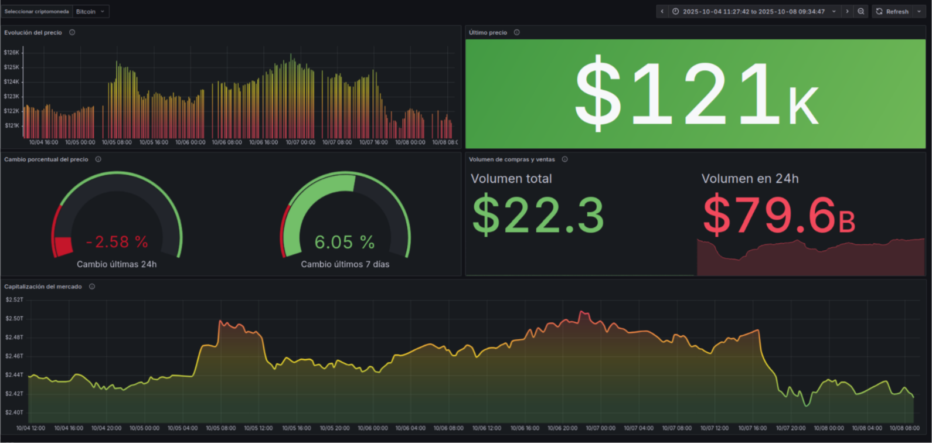The image size is (932, 443).
Task: Click the Refresh button
Action: tap(892, 12)
